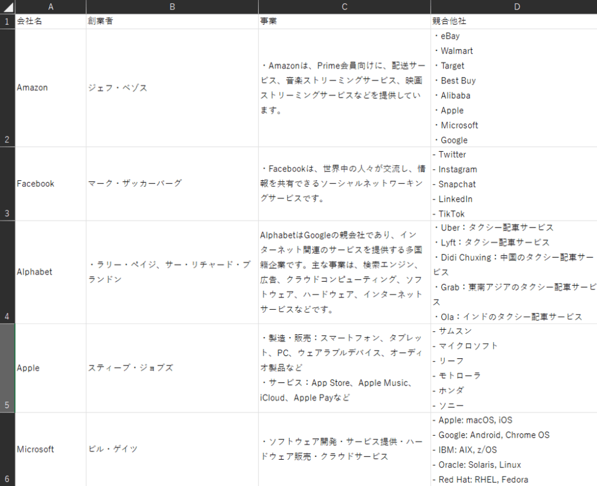Viewport: 597px width, 486px height.
Task: Select column B by clicking its header
Action: (x=172, y=6)
